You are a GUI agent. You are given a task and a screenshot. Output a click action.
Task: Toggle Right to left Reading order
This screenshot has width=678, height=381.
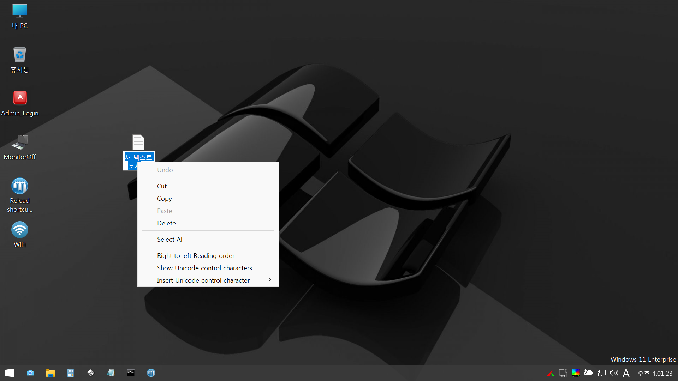point(196,255)
